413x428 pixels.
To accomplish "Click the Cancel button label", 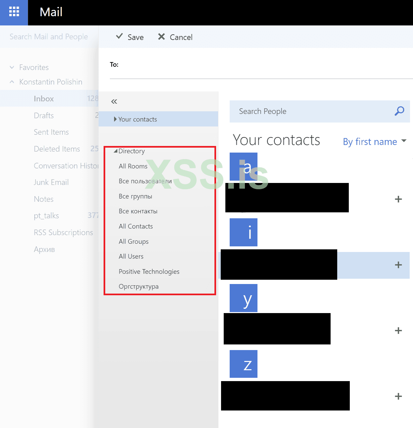I will (181, 37).
